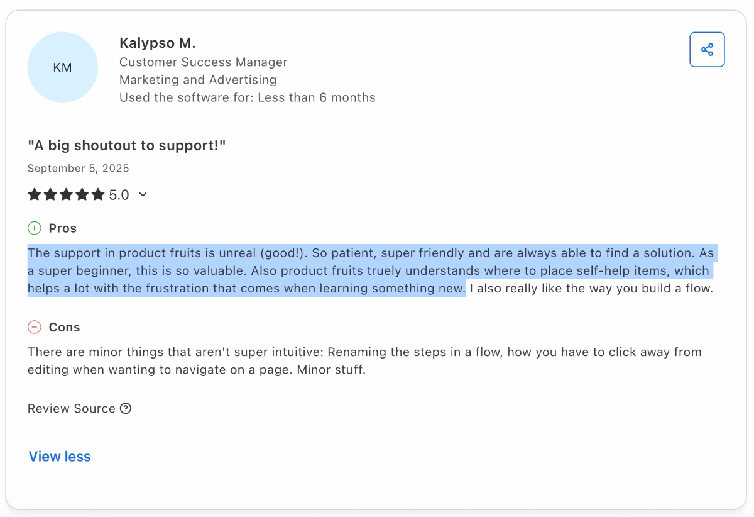Click the review date September 5, 2025

[78, 168]
